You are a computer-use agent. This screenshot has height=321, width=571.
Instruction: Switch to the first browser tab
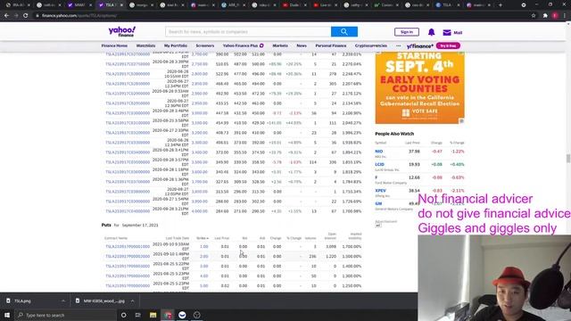pos(18,5)
